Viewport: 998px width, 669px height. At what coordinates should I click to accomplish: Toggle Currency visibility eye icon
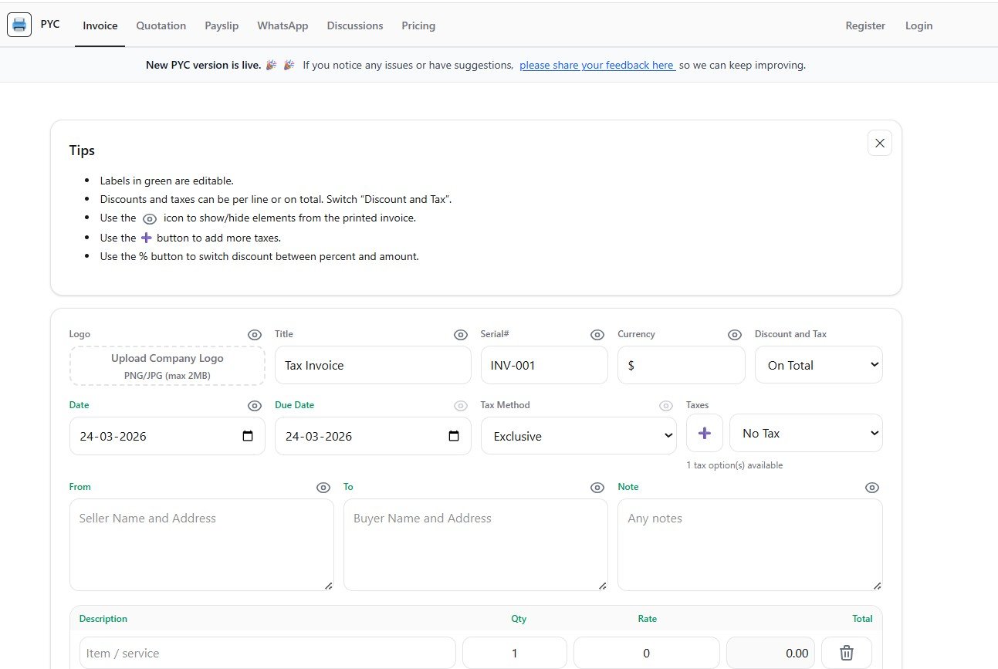click(735, 335)
